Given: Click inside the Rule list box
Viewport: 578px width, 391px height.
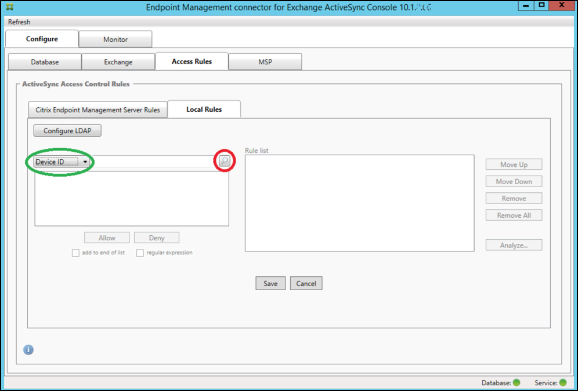Looking at the screenshot, I should click(x=359, y=203).
